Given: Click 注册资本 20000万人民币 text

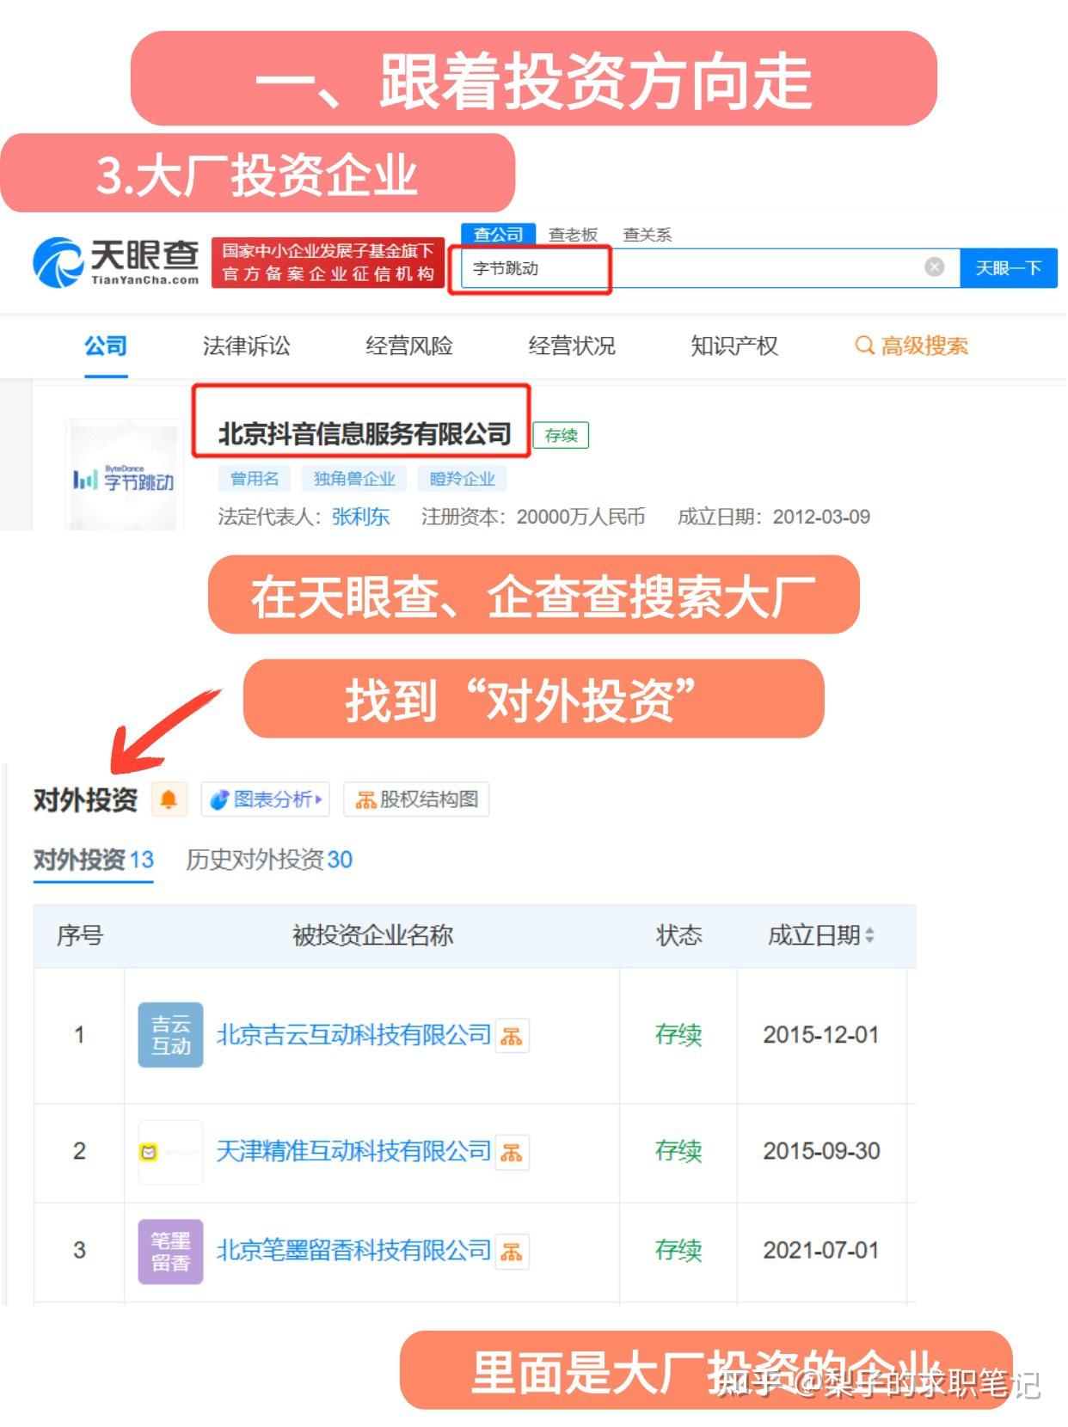Looking at the screenshot, I should click(533, 517).
